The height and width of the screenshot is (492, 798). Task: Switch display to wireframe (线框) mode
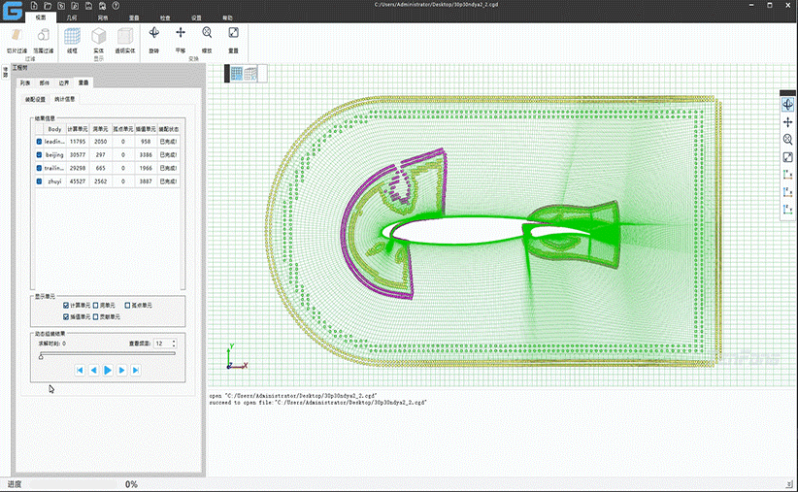[72, 41]
